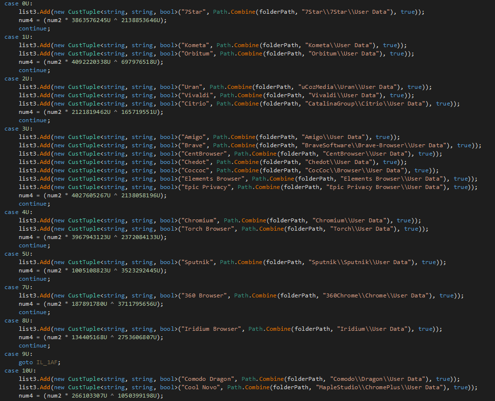Viewport: 495px width, 401px height.
Task: Select the "CatalinaGroup\\Citrio\\User Data" path string
Action: [365, 104]
